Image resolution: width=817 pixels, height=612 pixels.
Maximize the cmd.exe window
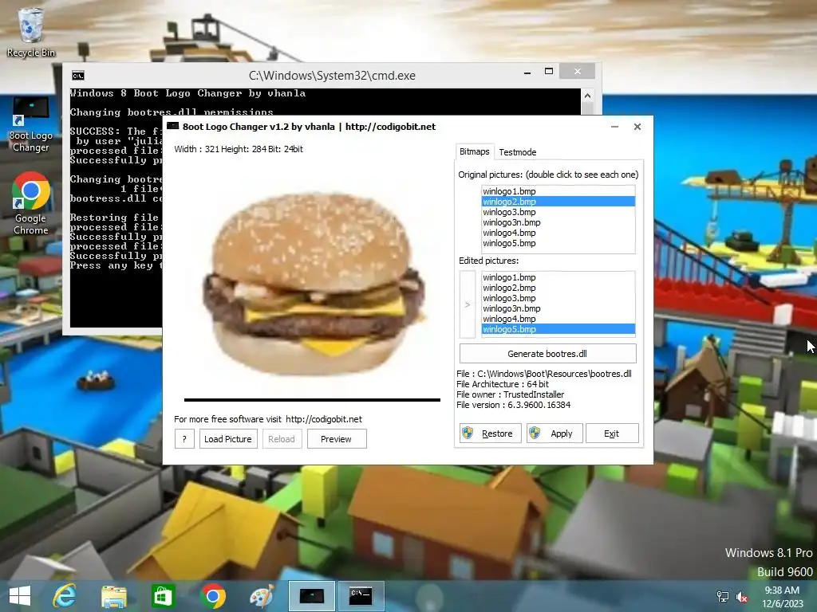point(549,71)
